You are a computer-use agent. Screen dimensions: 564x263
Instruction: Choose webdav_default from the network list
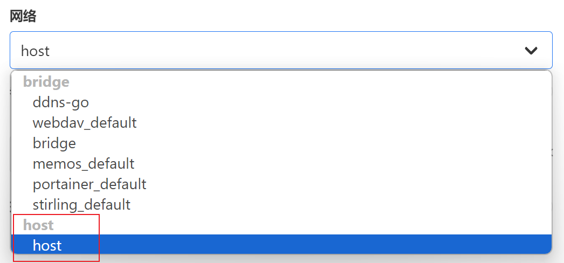click(85, 123)
